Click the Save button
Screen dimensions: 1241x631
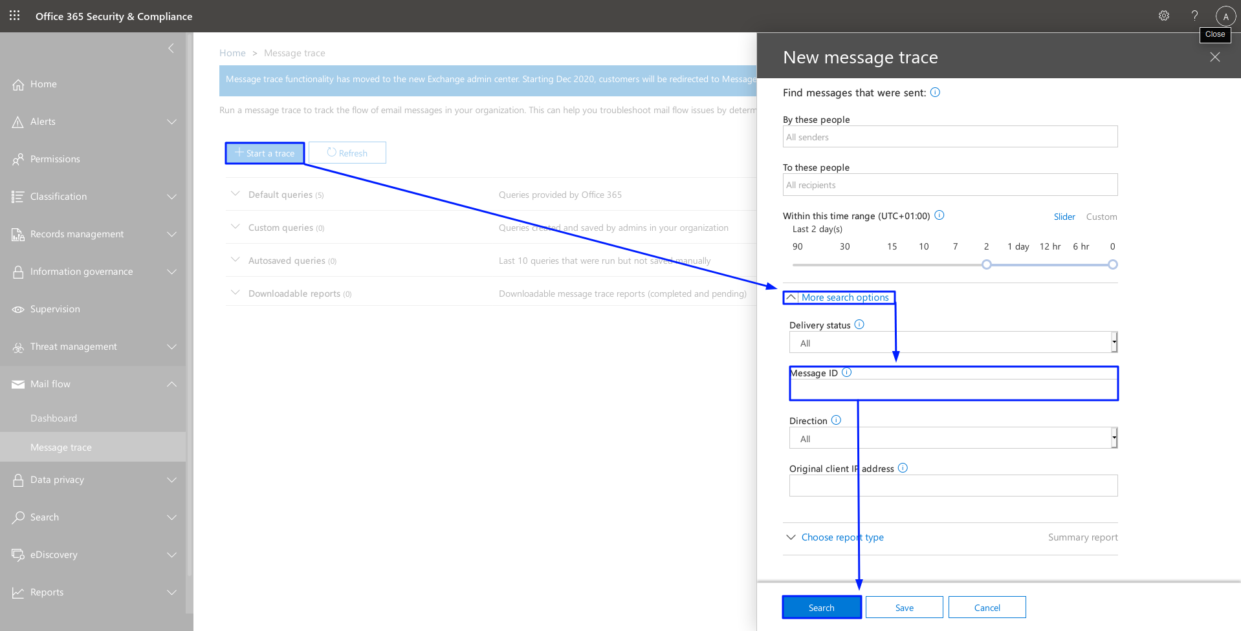coord(905,607)
